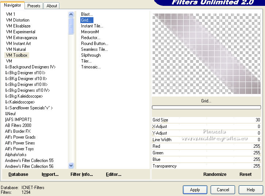The height and width of the screenshot is (196, 265).
Task: Reset the filter parameters
Action: 245,174
